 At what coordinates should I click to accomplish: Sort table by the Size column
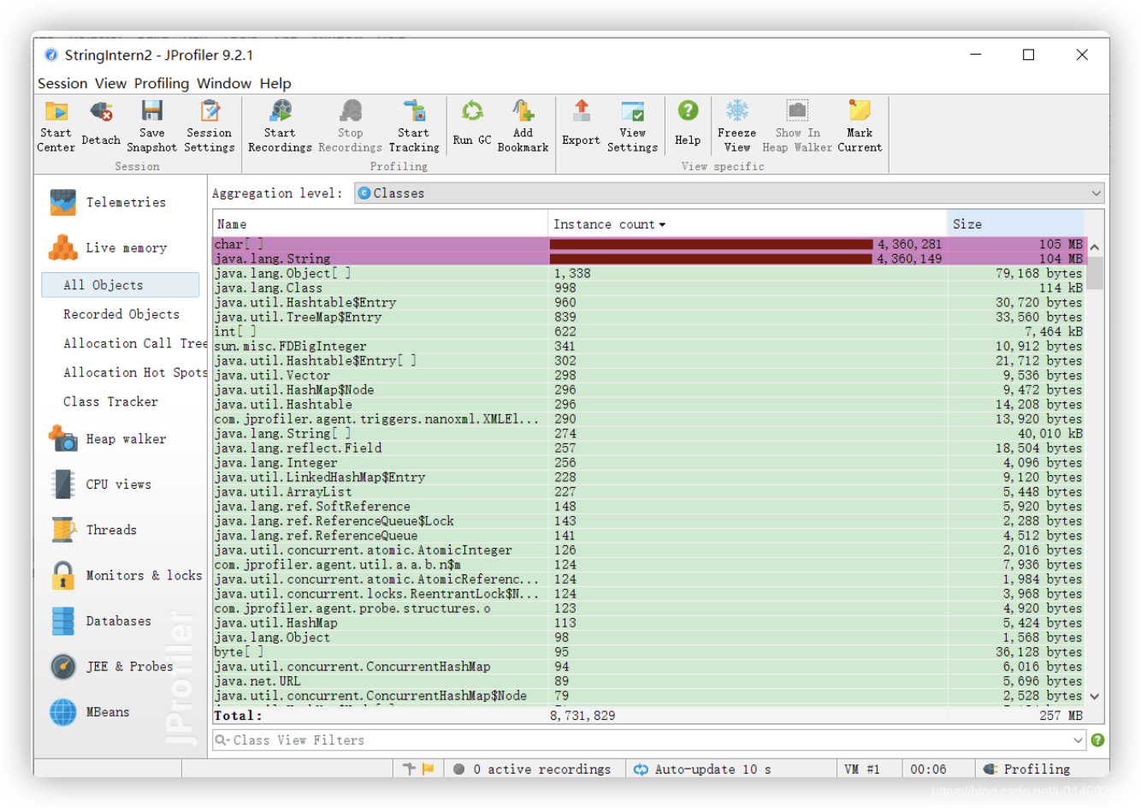[1016, 224]
